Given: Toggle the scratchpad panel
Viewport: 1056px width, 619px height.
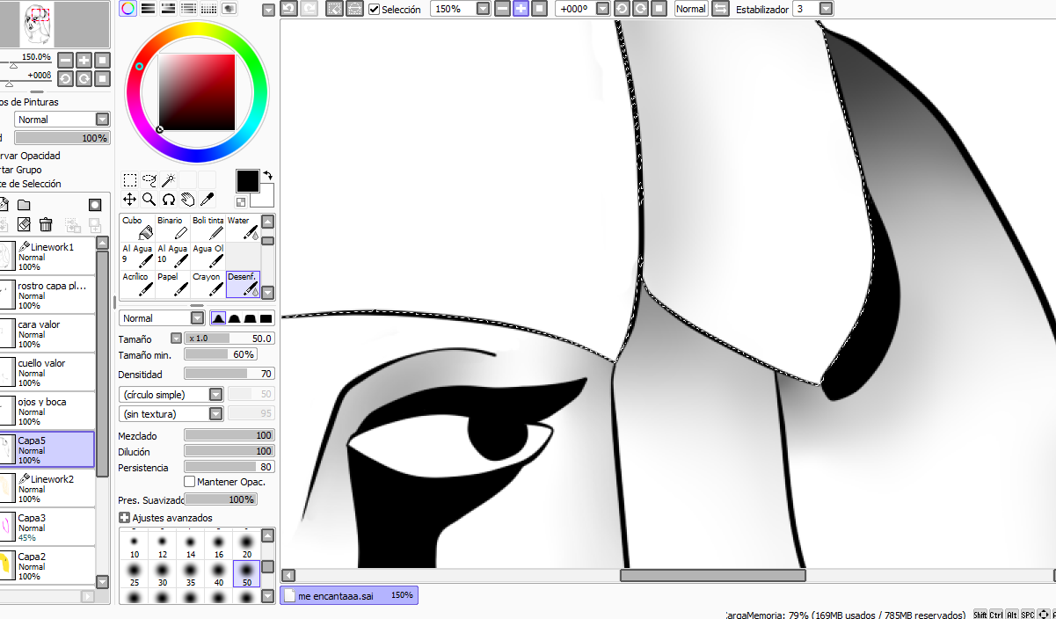Looking at the screenshot, I should pos(229,9).
